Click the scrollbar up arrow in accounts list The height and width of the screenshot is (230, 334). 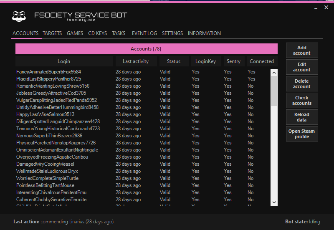click(x=274, y=73)
